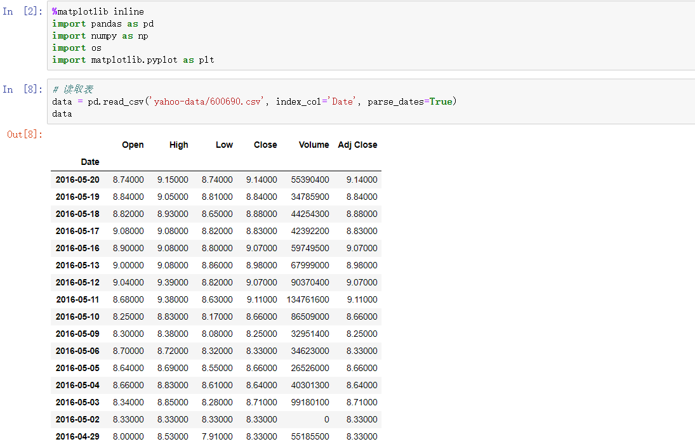Click volume value 32951400

pos(310,334)
